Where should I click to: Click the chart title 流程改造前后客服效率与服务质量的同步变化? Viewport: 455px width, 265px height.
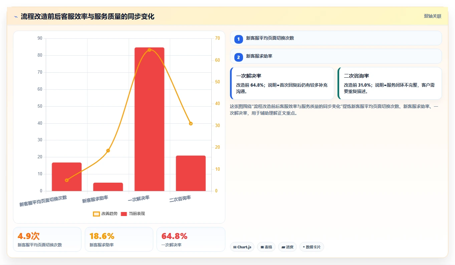pyautogui.click(x=87, y=17)
